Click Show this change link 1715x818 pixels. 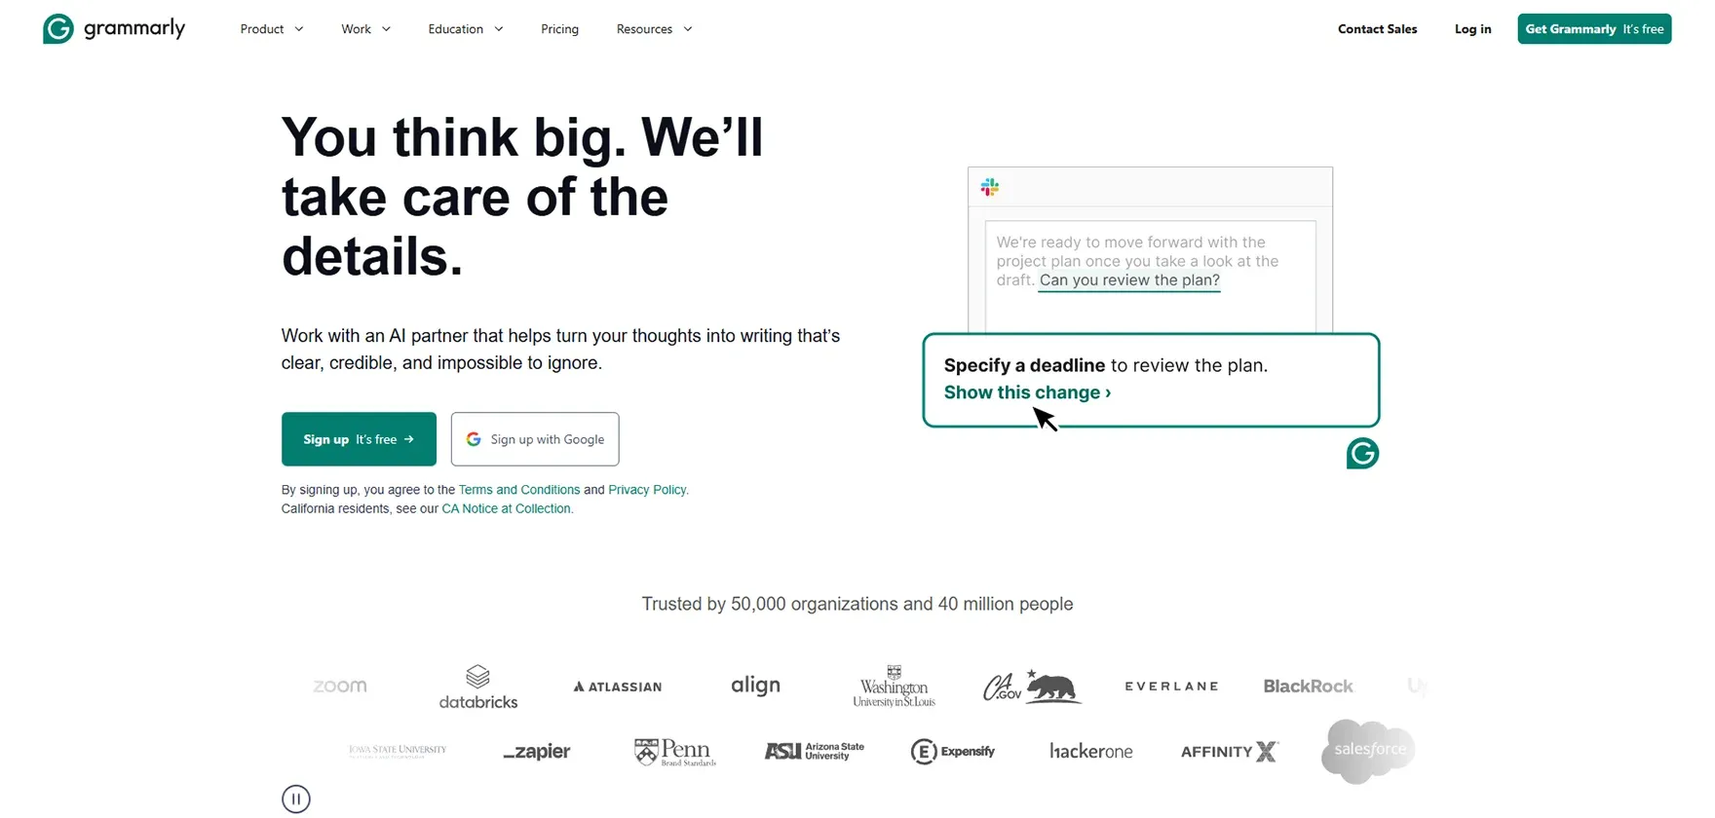pyautogui.click(x=1027, y=392)
